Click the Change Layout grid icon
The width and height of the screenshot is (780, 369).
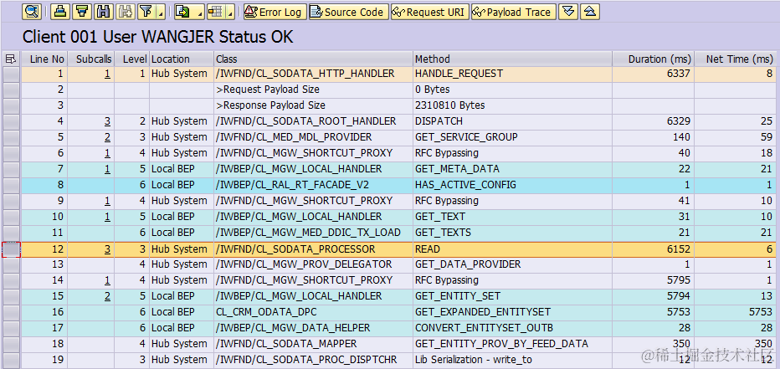click(217, 12)
